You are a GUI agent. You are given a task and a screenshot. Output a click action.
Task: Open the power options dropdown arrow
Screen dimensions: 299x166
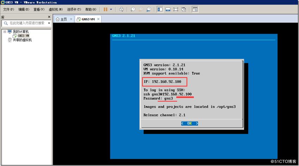point(111,9)
